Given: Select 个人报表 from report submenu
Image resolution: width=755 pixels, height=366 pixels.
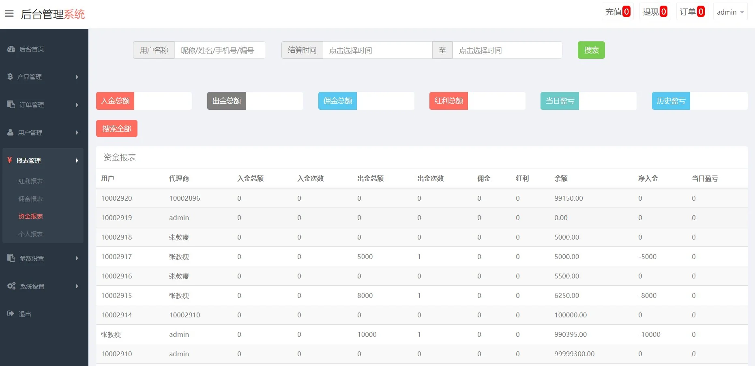Looking at the screenshot, I should (31, 234).
